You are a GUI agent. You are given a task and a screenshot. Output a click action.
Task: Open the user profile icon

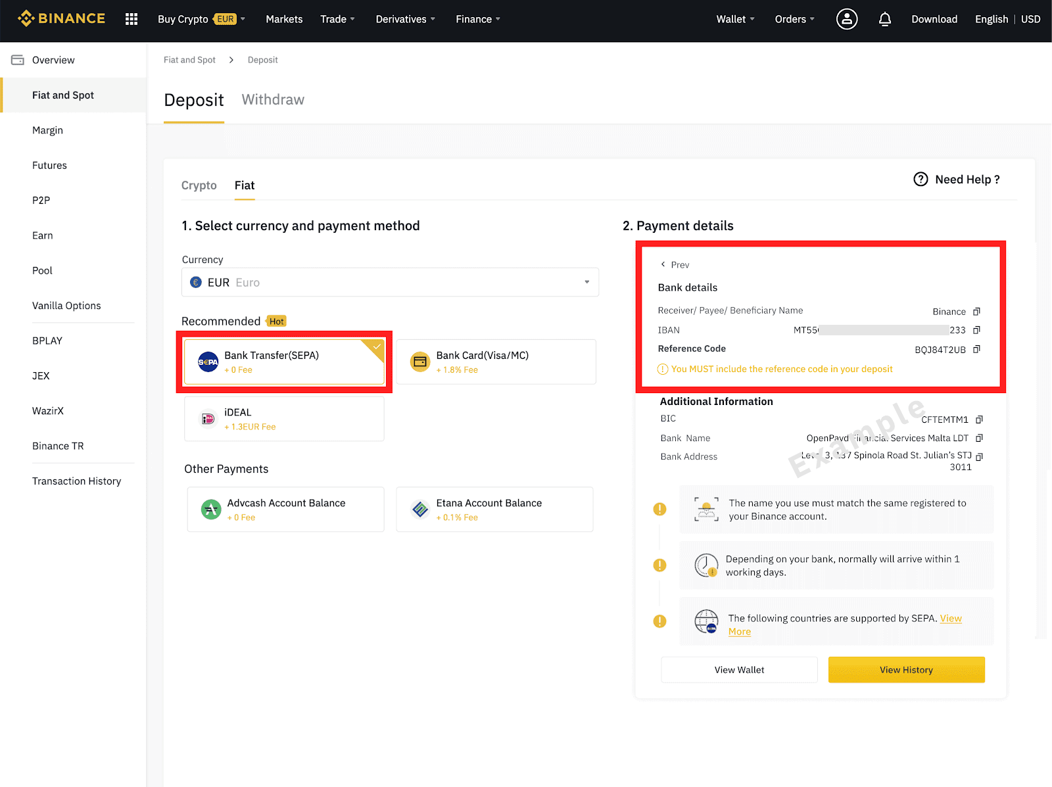pos(847,19)
